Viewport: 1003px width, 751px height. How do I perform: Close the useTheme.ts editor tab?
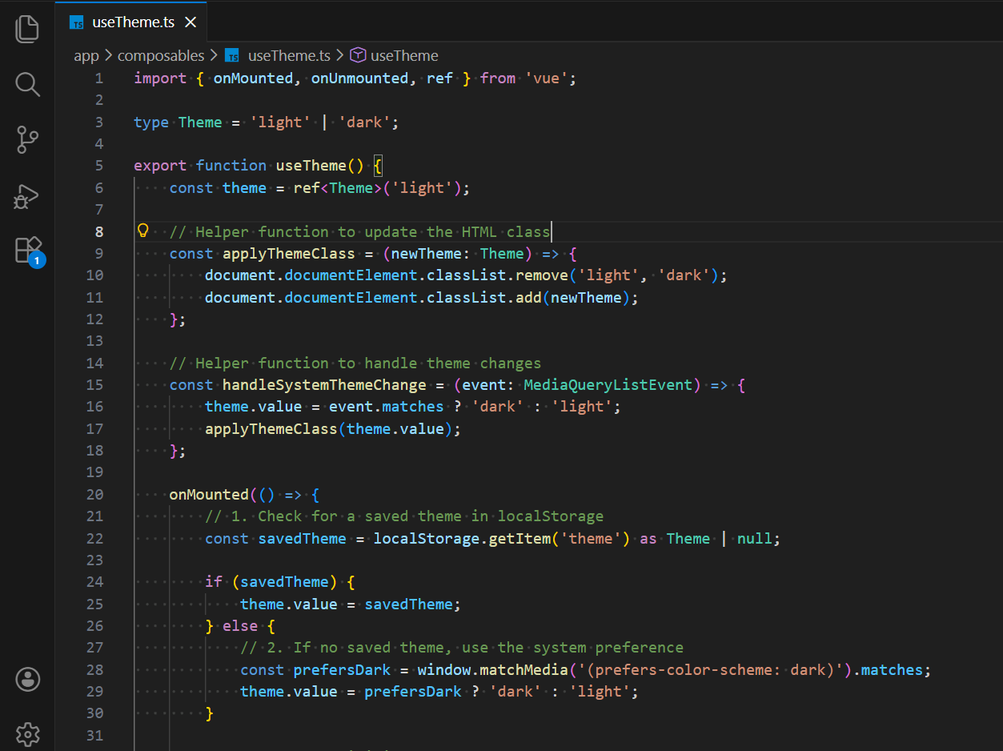pyautogui.click(x=191, y=22)
